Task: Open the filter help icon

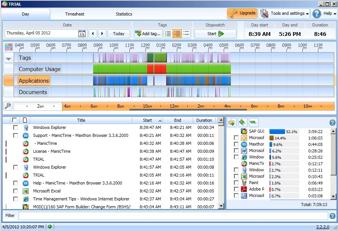Action: click(x=332, y=216)
